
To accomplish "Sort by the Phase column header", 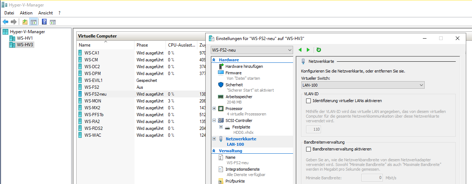I will (x=150, y=45).
